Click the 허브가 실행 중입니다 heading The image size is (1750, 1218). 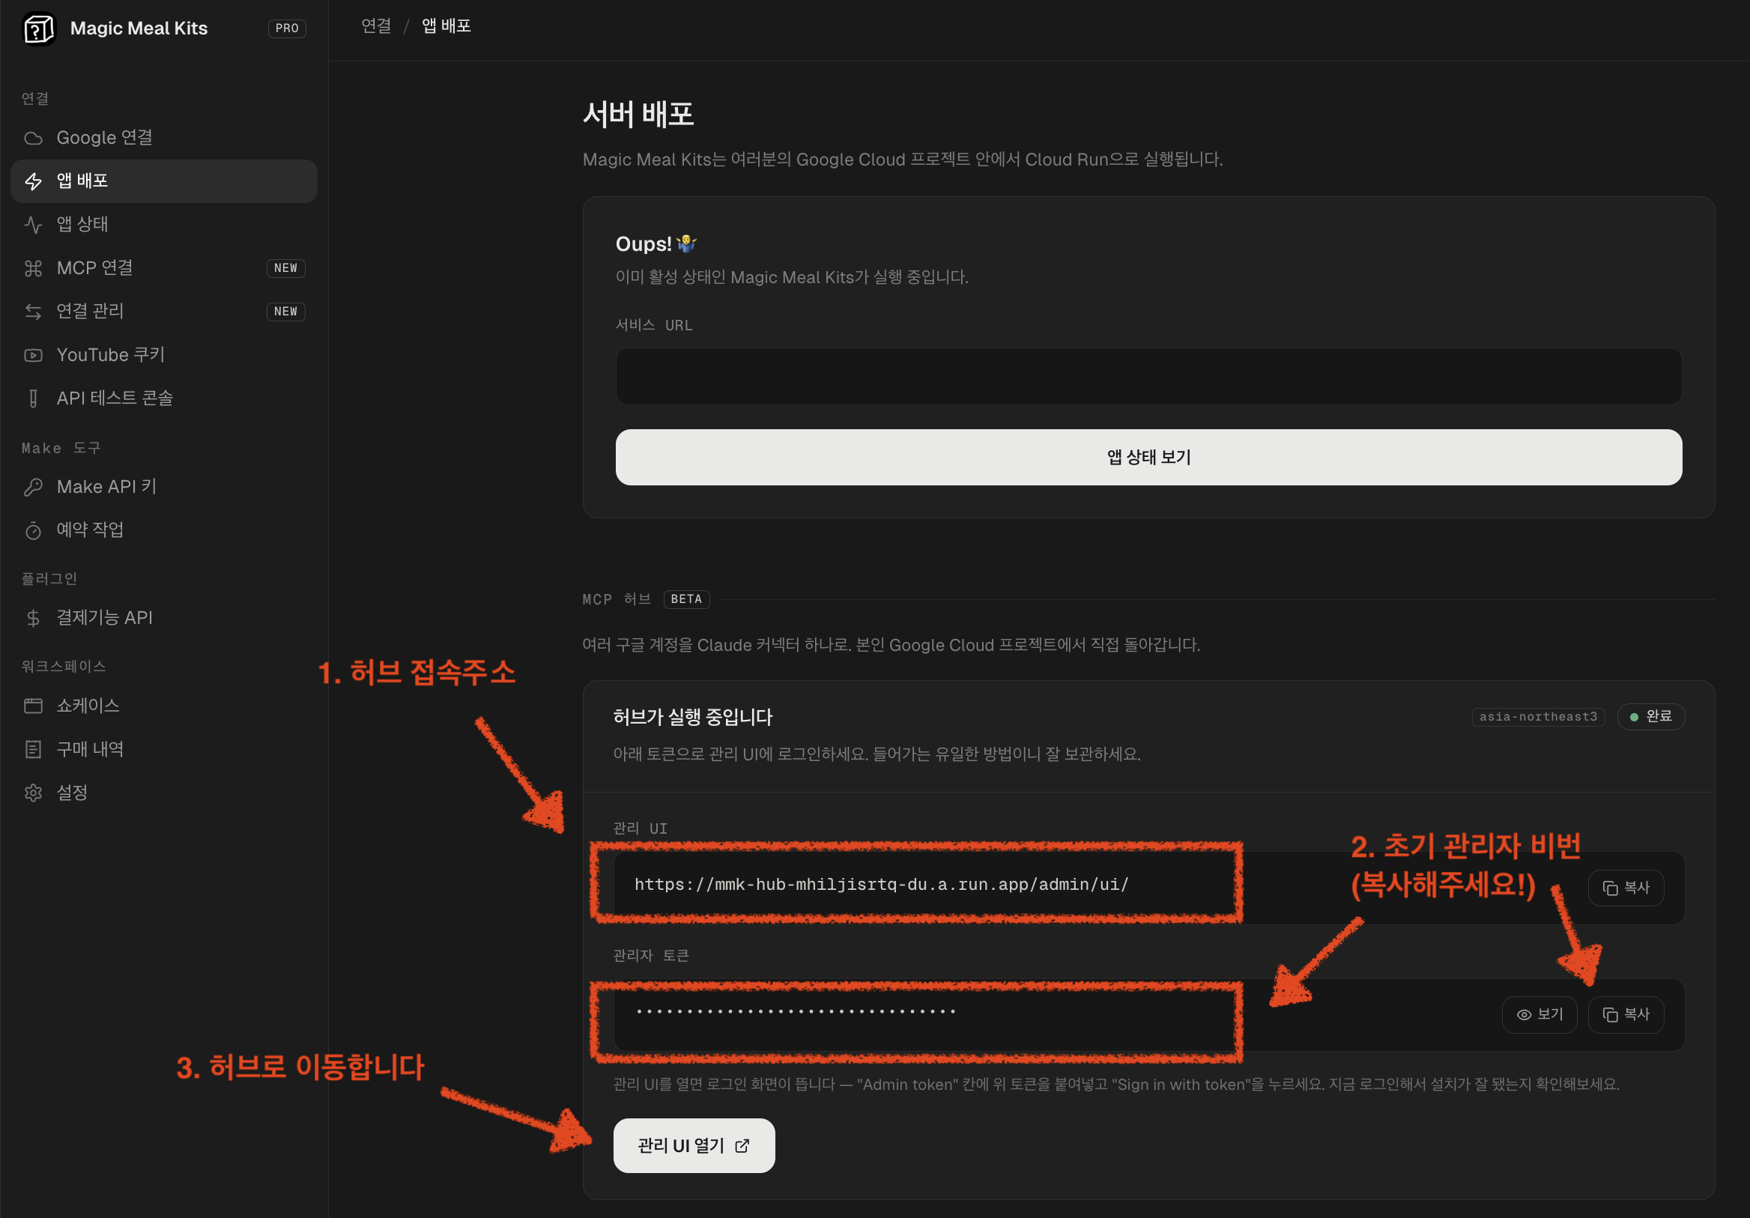click(x=693, y=718)
